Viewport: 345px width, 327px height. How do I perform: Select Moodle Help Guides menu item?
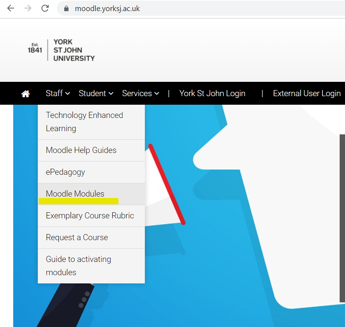tap(91, 150)
